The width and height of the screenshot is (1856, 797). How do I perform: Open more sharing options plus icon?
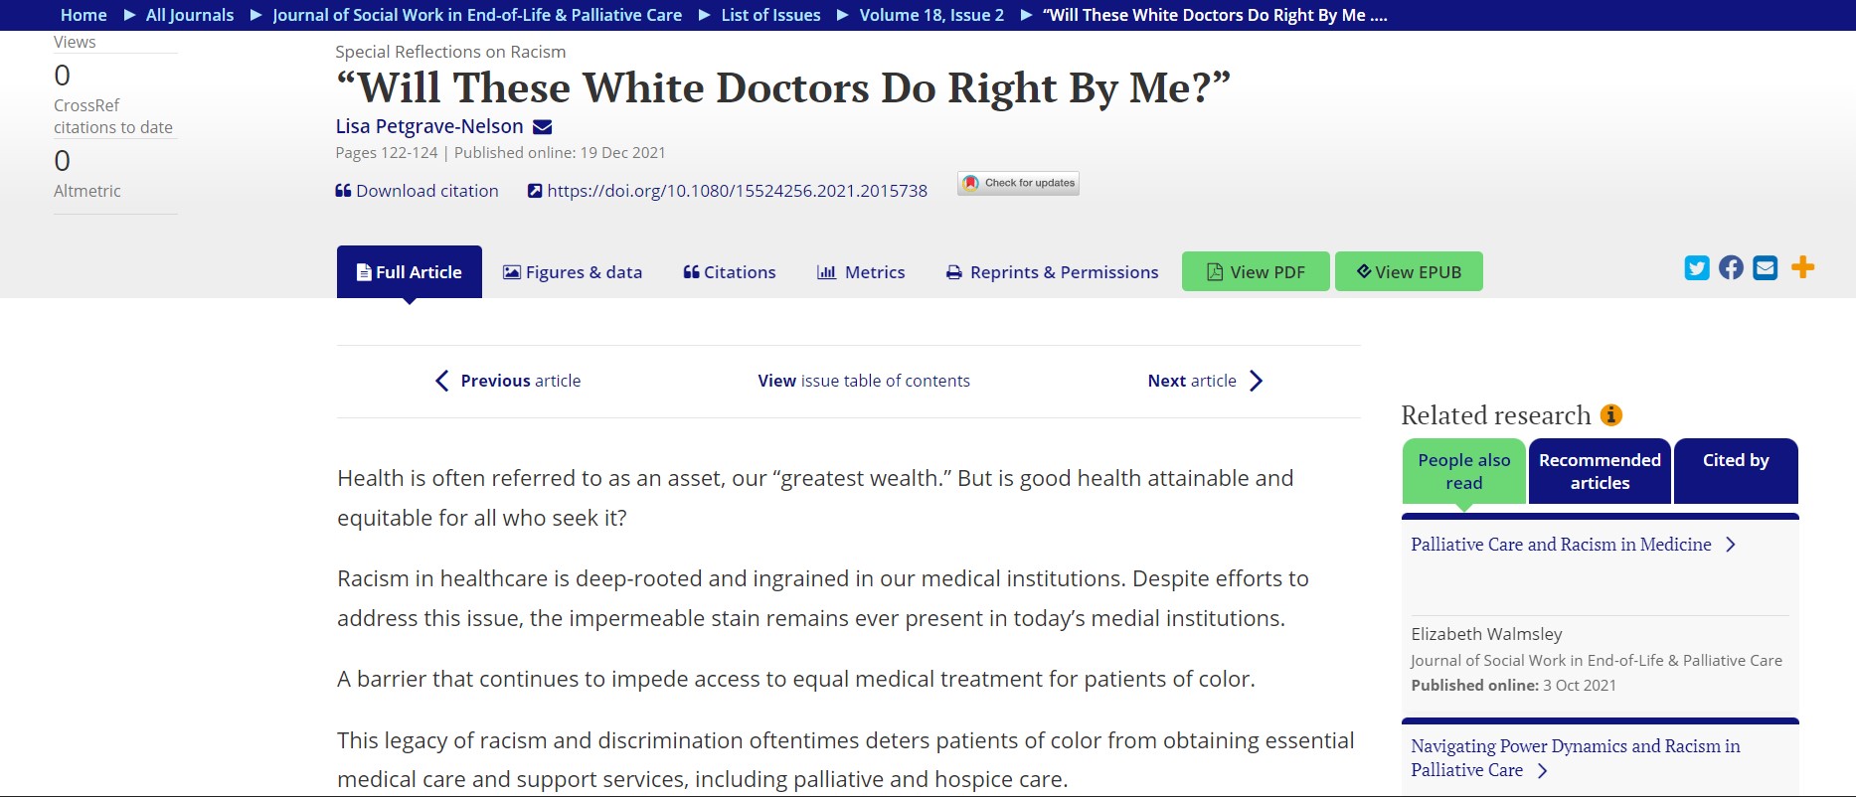(1802, 267)
